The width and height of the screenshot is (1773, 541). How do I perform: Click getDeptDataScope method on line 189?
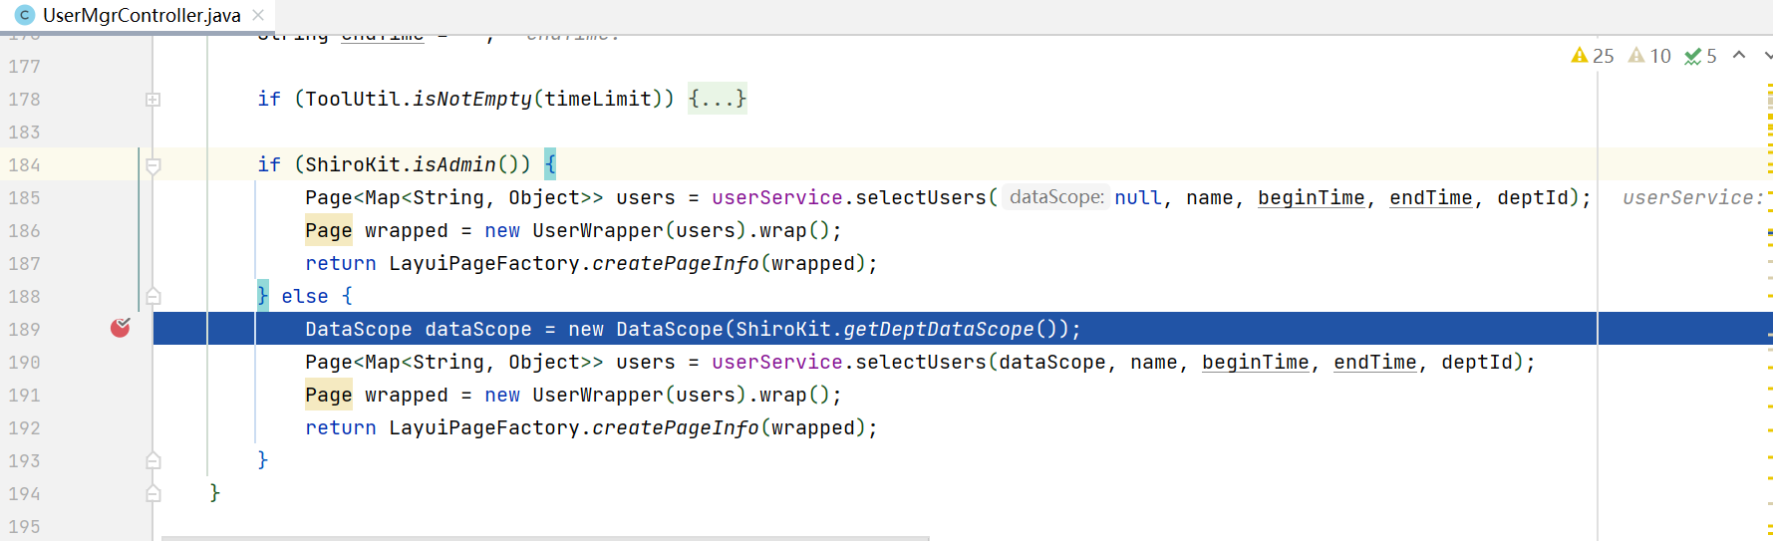pos(939,329)
